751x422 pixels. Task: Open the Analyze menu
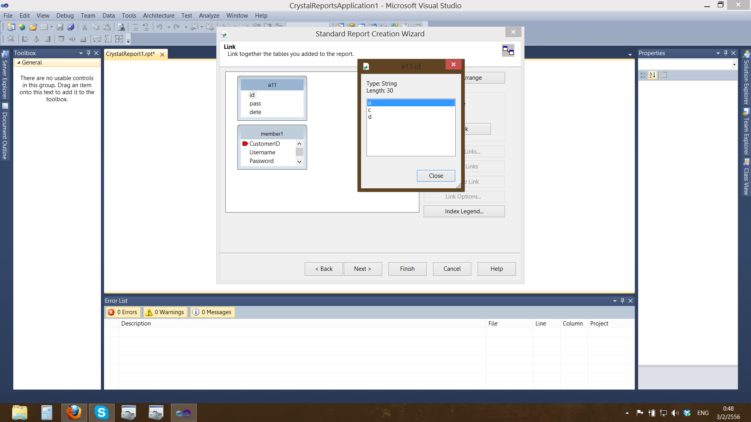coord(209,16)
